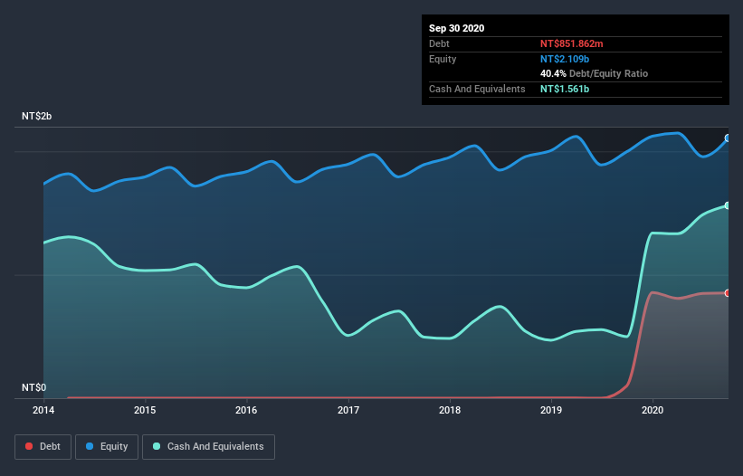
Task: Click the Equity endpoint marker at Sep 2020
Action: [728, 138]
